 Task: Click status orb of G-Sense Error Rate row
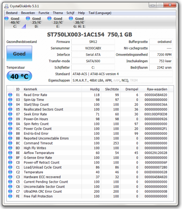(x=10, y=158)
